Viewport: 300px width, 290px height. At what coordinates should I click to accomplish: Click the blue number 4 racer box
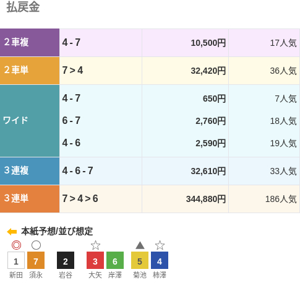pos(160,260)
